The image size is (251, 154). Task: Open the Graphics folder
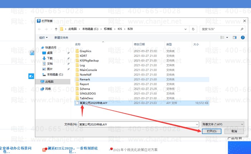[85, 51]
